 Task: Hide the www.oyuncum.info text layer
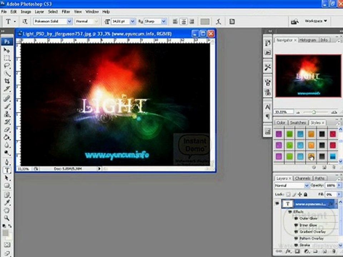click(x=277, y=204)
